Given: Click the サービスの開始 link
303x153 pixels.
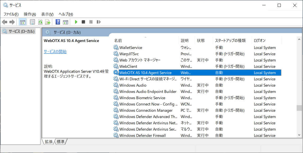Looking at the screenshot, I should 55,52.
